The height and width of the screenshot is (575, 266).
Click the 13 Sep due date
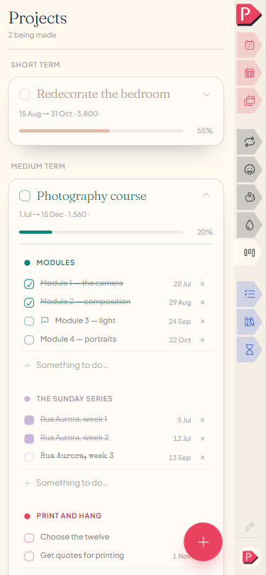coord(179,457)
